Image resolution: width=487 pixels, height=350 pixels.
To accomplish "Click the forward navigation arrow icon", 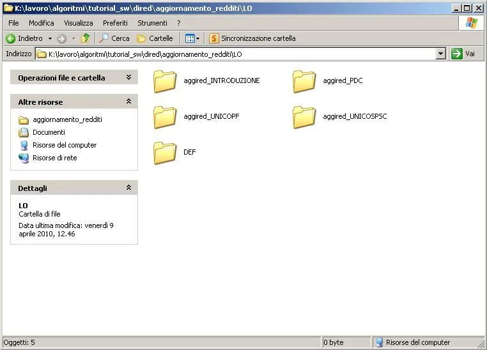I will point(62,38).
